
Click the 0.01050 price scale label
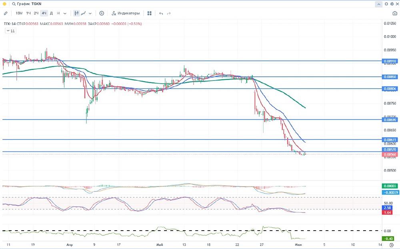tap(390, 24)
